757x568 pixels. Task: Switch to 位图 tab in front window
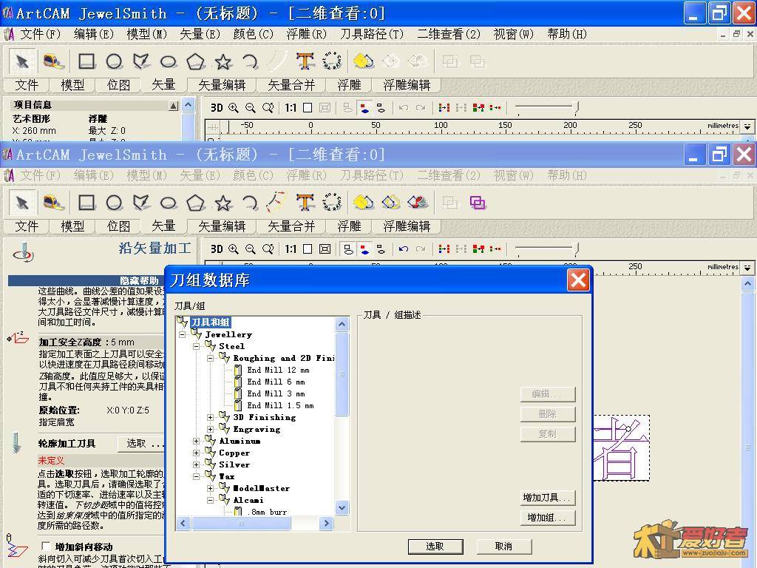click(x=119, y=226)
